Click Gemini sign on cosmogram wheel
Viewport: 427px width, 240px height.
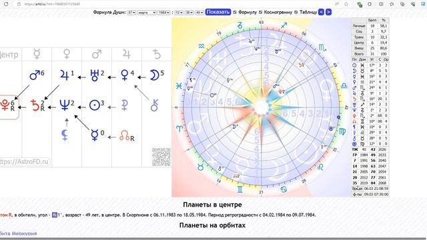(x=240, y=189)
